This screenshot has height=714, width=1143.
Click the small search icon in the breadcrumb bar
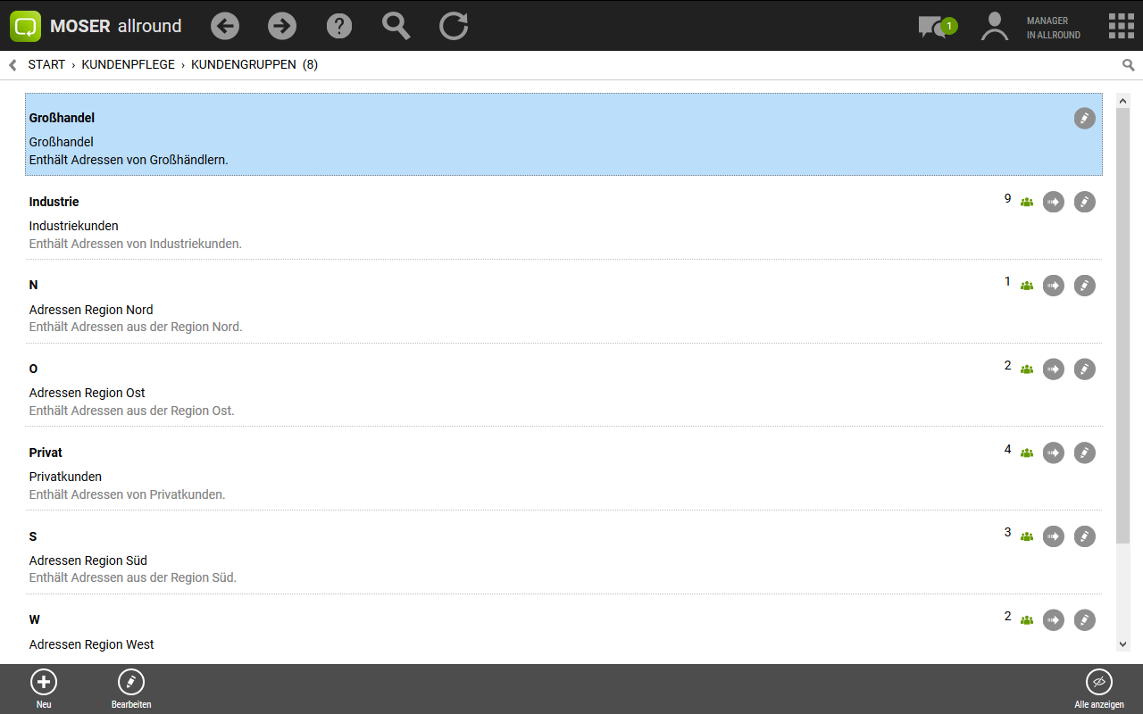click(1129, 65)
